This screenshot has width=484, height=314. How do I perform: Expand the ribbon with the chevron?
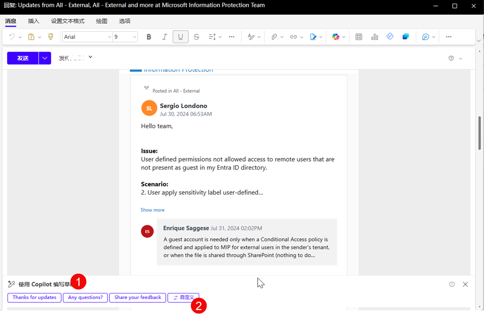[479, 41]
